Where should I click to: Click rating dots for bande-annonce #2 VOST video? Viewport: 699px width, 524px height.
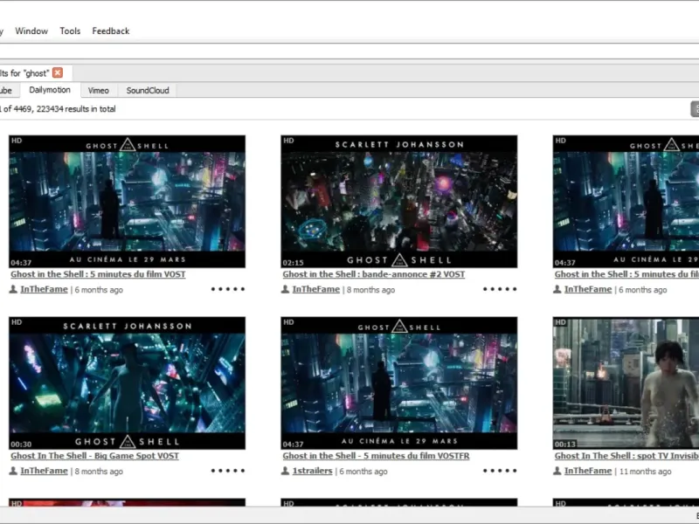(500, 289)
